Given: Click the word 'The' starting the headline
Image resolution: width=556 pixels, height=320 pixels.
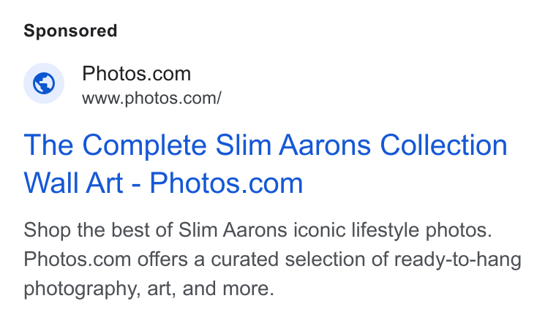Looking at the screenshot, I should [48, 145].
